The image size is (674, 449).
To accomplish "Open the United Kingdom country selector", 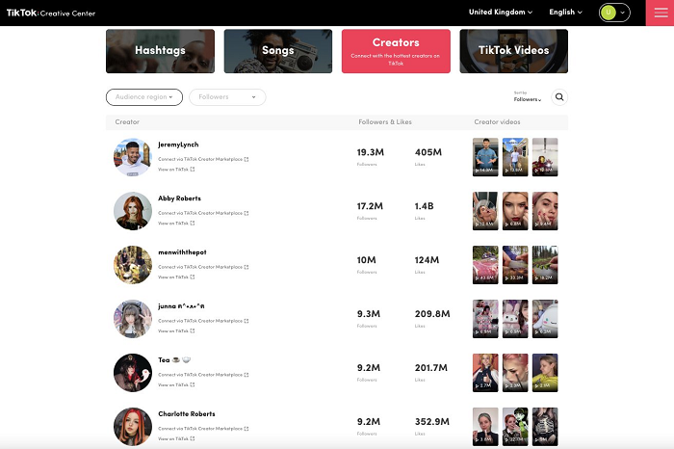I will (x=501, y=12).
